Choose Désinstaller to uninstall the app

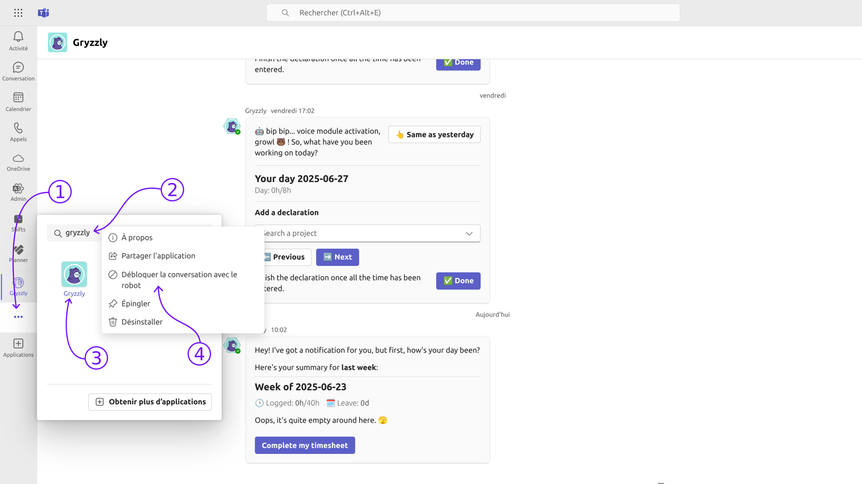coord(183,322)
